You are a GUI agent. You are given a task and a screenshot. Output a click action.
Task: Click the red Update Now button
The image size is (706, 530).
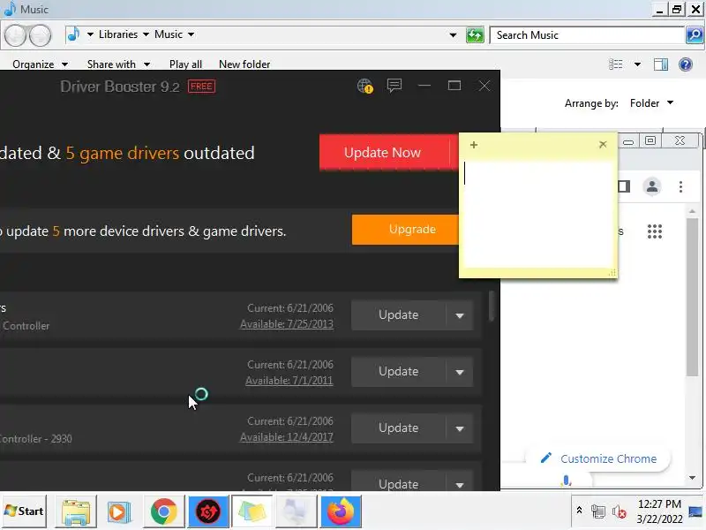[x=385, y=152]
